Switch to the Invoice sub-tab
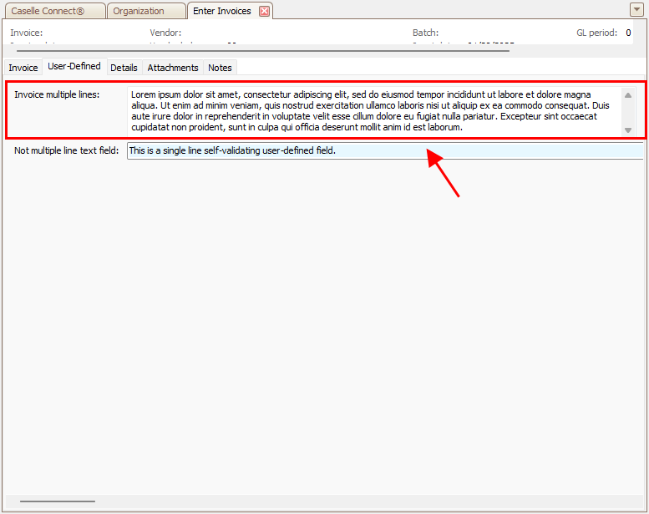 click(x=23, y=68)
